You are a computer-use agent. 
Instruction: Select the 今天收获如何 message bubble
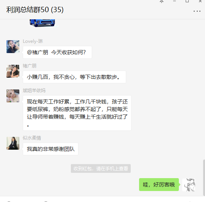point(57,52)
